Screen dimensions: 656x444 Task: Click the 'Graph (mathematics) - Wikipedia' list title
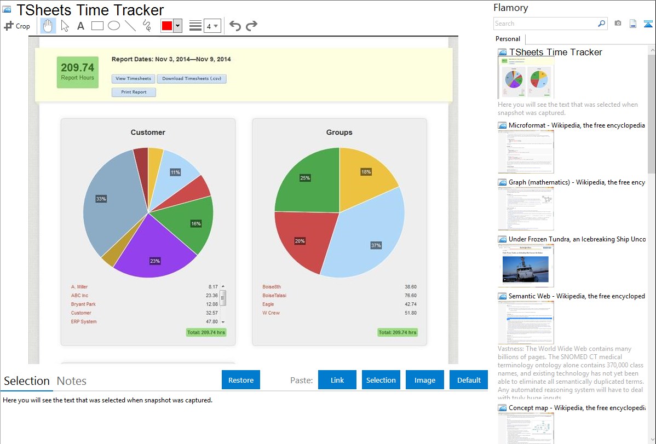pos(577,182)
